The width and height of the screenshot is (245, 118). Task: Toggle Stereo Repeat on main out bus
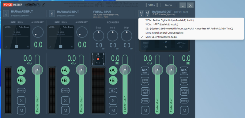[145, 81]
